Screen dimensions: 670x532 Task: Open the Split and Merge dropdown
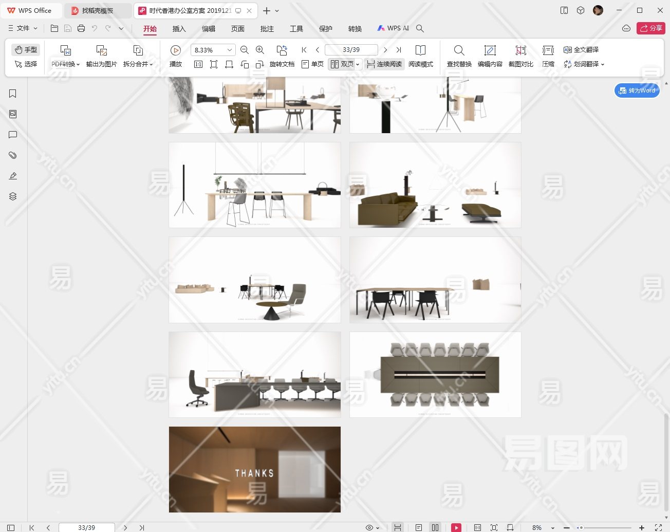click(138, 64)
